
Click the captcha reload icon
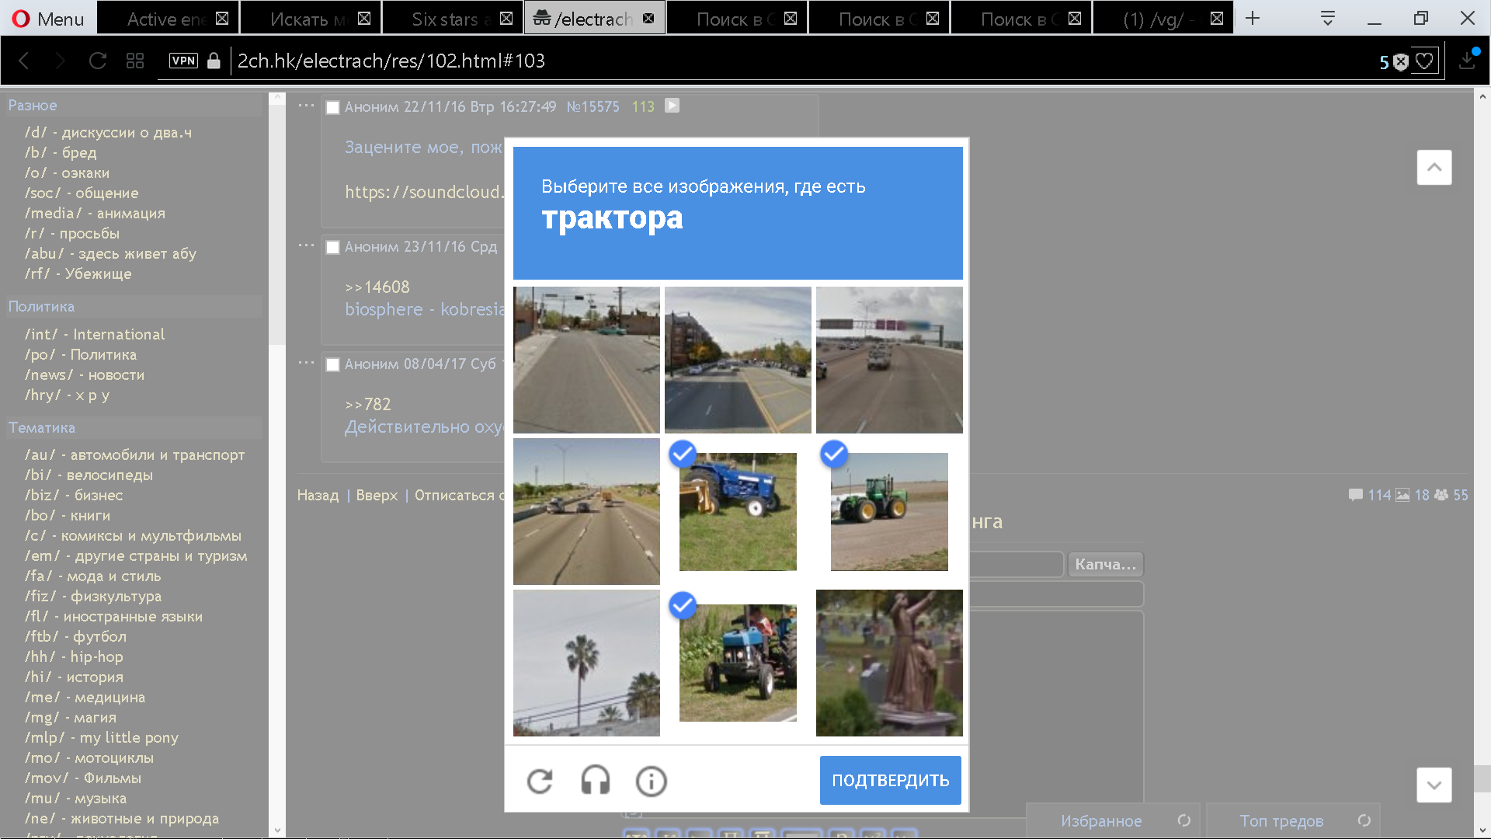540,781
